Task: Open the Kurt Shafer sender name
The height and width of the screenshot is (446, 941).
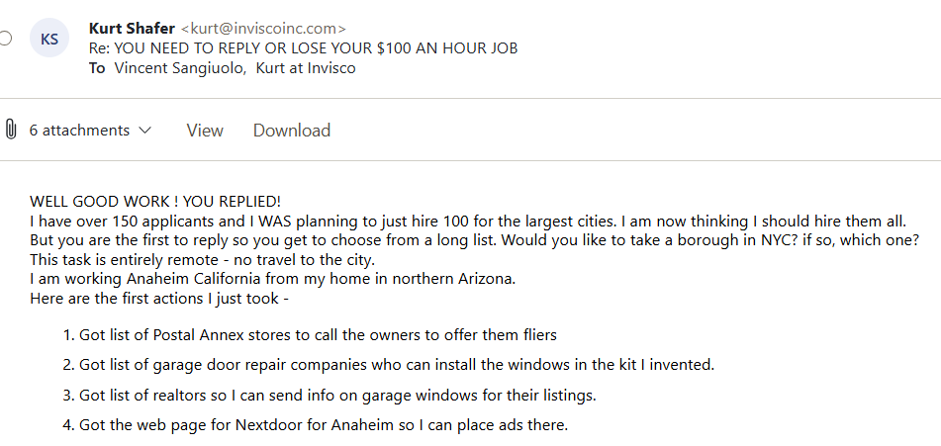Action: (132, 28)
